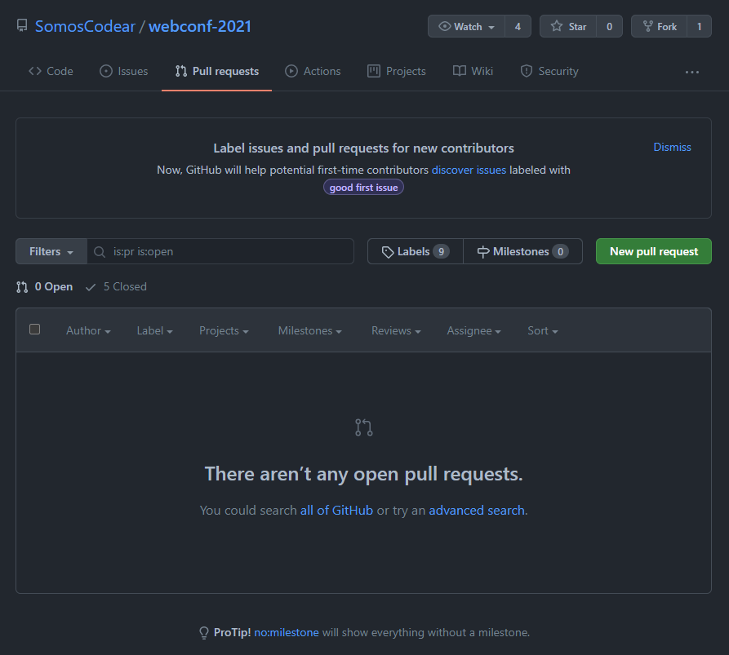Screen dimensions: 729x655
Task: Click the search magnifier icon
Action: coord(100,252)
